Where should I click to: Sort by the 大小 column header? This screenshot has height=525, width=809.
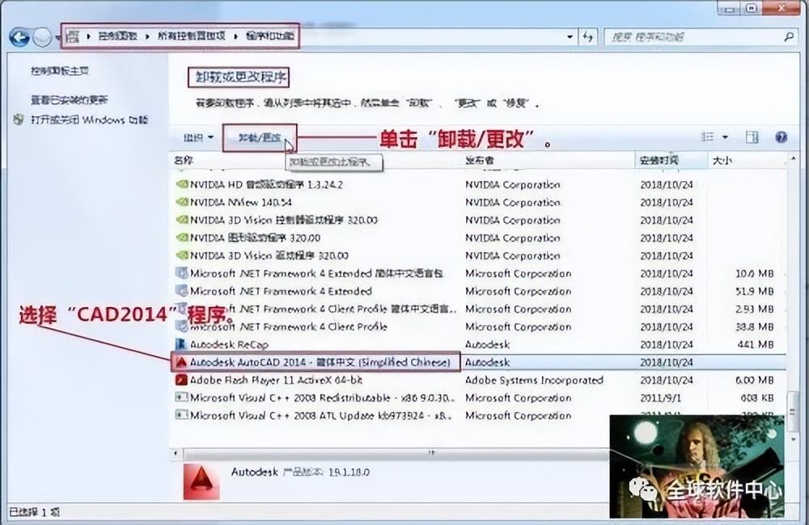pyautogui.click(x=747, y=160)
